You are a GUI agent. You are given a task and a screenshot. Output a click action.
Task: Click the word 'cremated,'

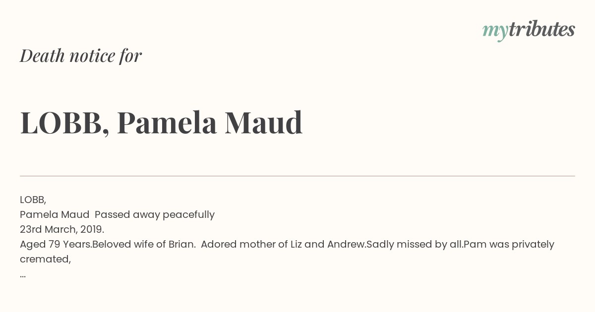click(46, 259)
